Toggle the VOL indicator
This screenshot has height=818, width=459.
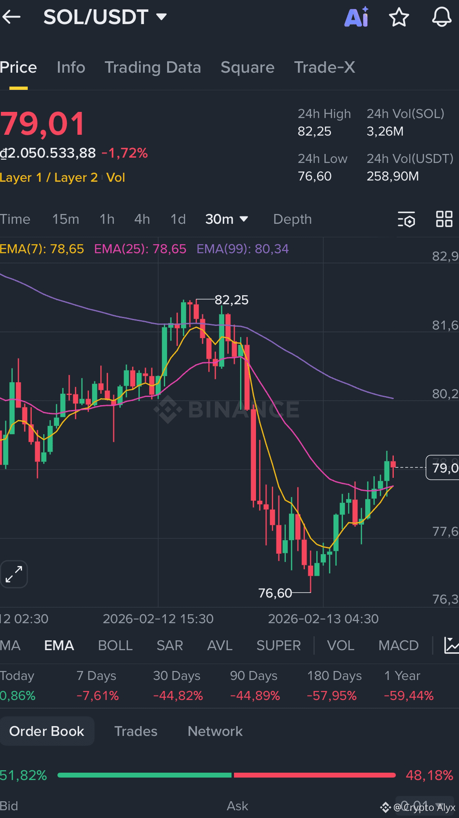click(340, 646)
